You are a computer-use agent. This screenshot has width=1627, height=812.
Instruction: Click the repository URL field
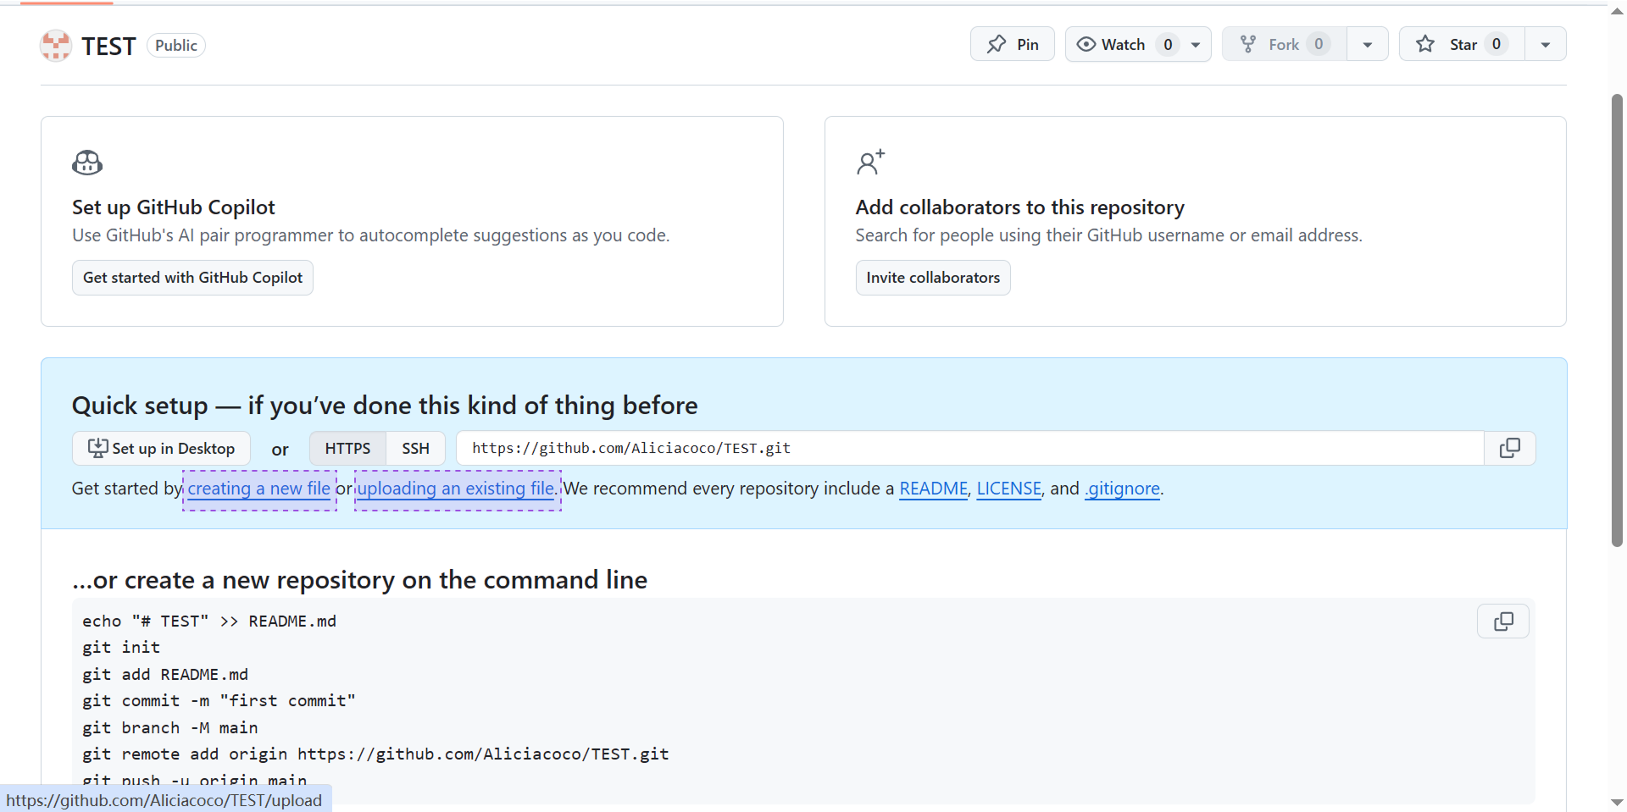969,448
